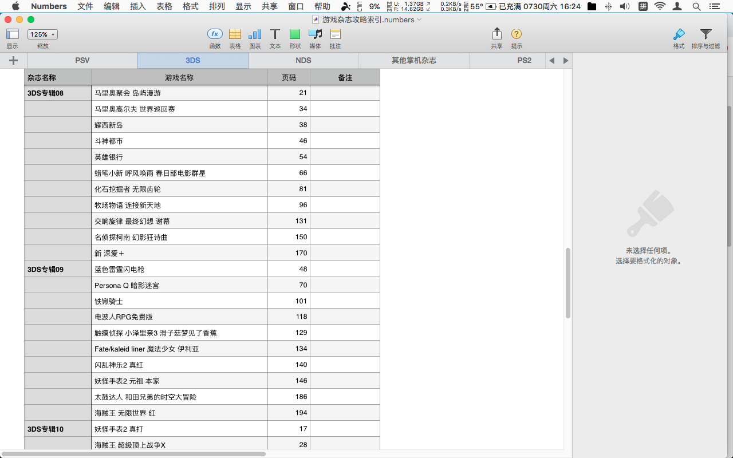Image resolution: width=733 pixels, height=458 pixels.
Task: Open the 文件 menu
Action: point(85,6)
